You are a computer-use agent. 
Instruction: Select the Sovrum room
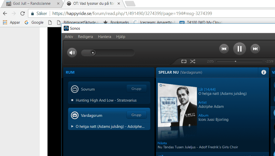tap(109, 89)
